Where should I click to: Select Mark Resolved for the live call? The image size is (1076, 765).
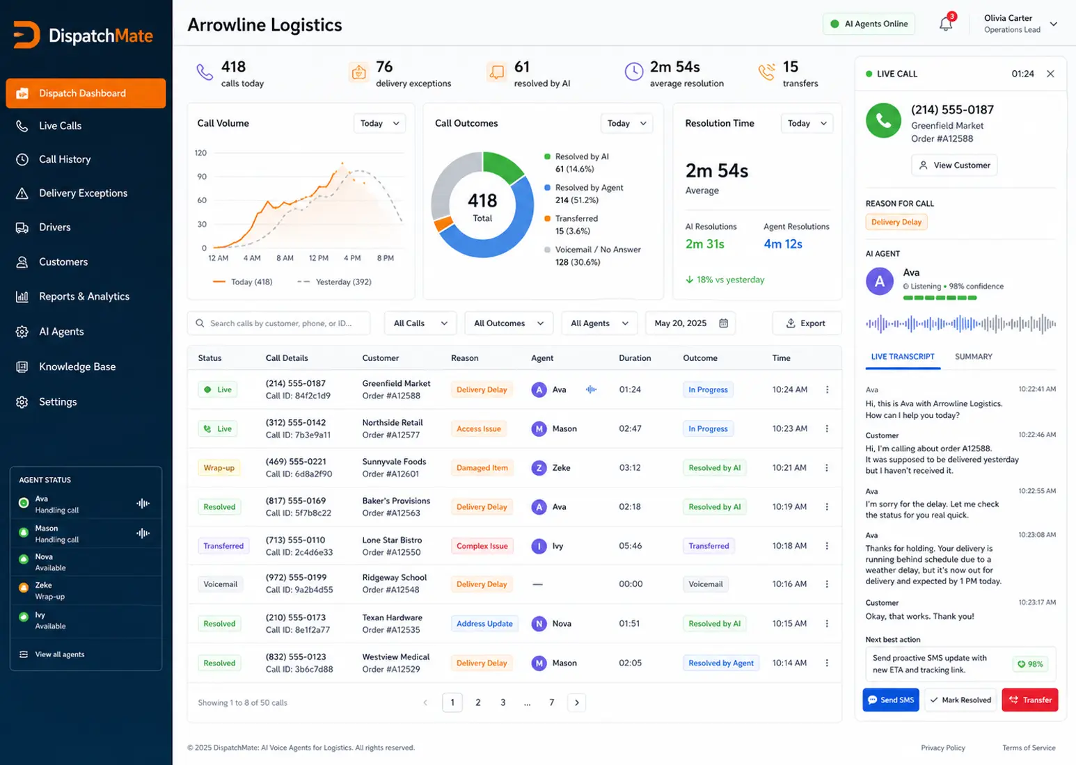tap(960, 700)
